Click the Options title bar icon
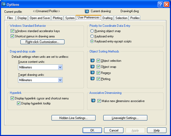Viewport: 171px width, 136px height. tap(4, 4)
